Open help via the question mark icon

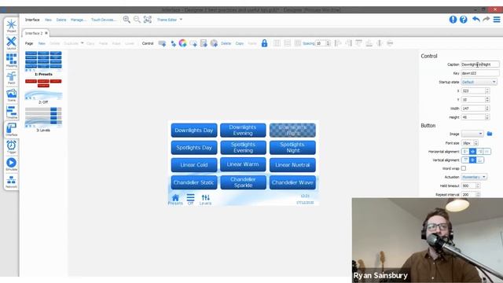[464, 20]
